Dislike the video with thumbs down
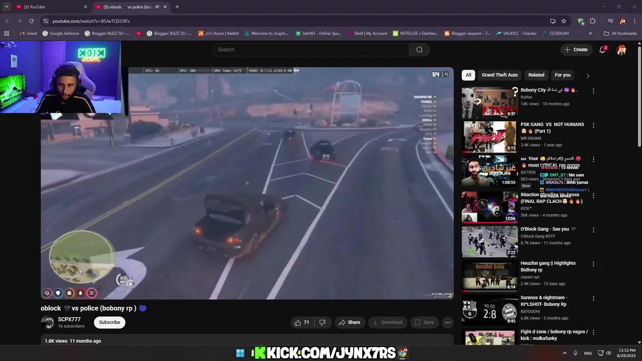642x361 pixels. pyautogui.click(x=323, y=322)
